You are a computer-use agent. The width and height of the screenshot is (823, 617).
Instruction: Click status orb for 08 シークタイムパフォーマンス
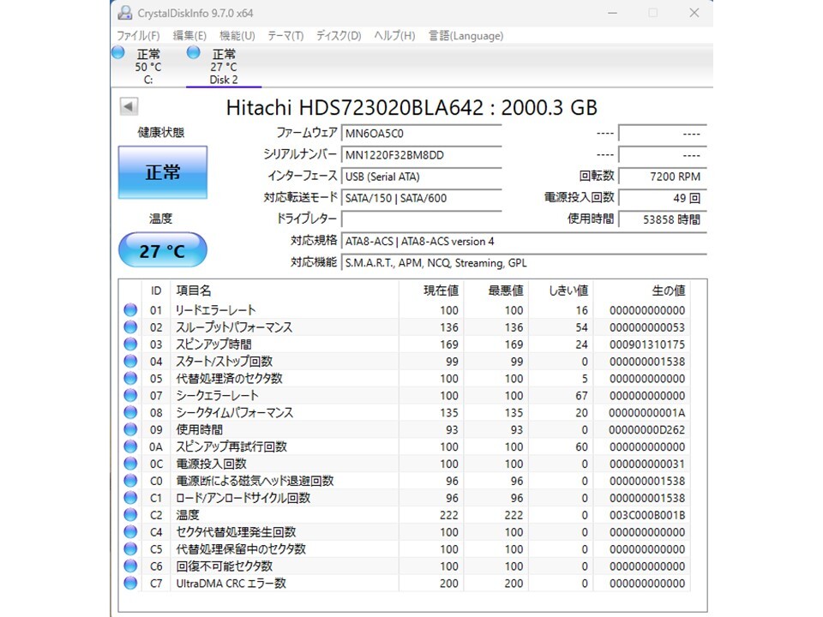pyautogui.click(x=130, y=412)
